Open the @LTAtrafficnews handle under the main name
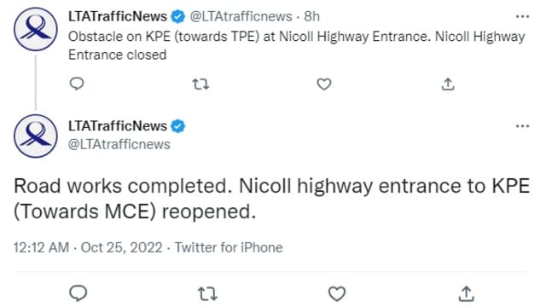The image size is (546, 307). [119, 144]
